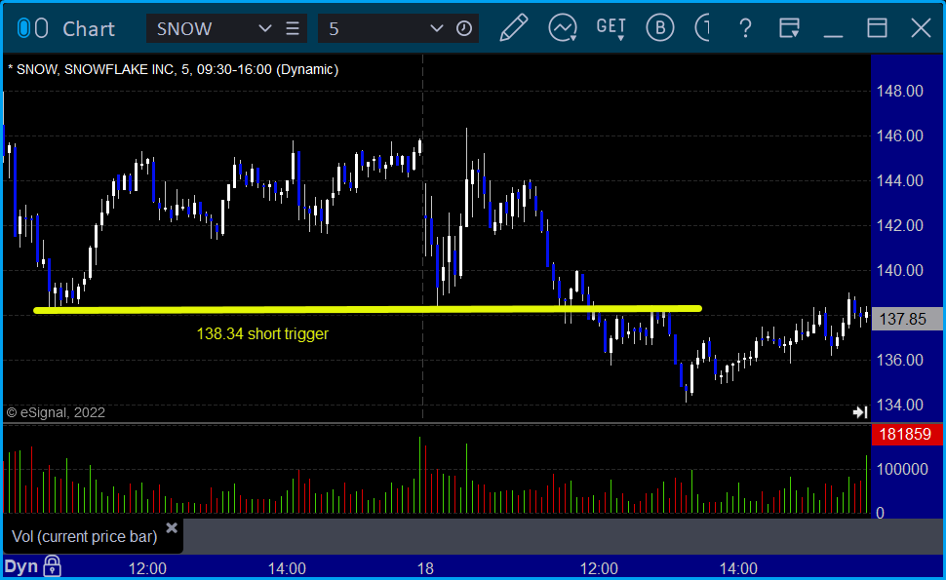The width and height of the screenshot is (946, 580).
Task: Click the blue link-window pill icon
Action: tap(23, 28)
